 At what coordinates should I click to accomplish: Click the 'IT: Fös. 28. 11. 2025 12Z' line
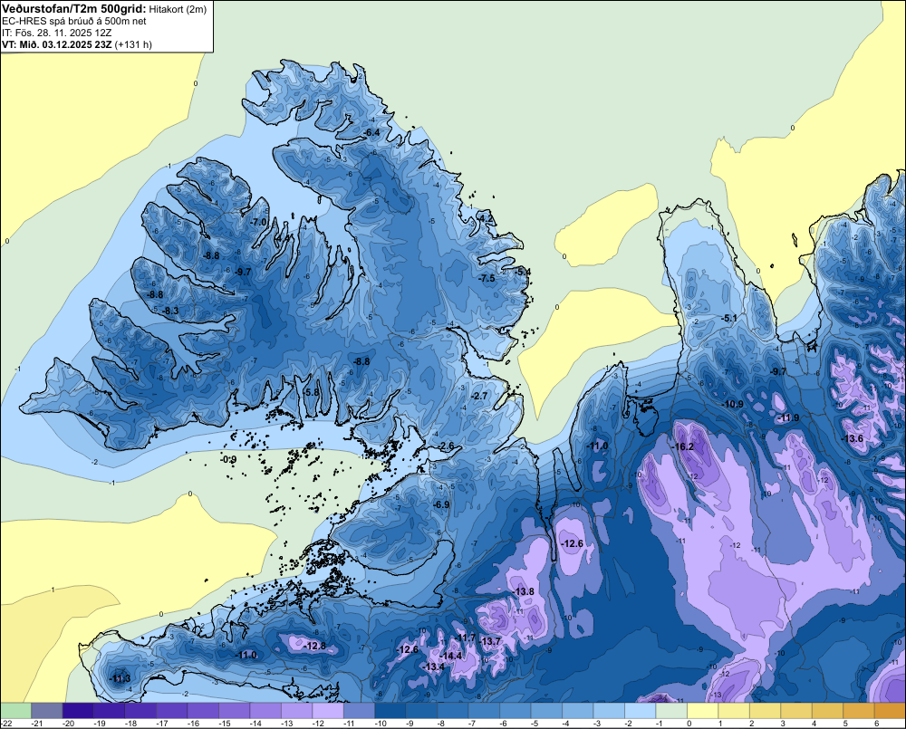pos(56,33)
